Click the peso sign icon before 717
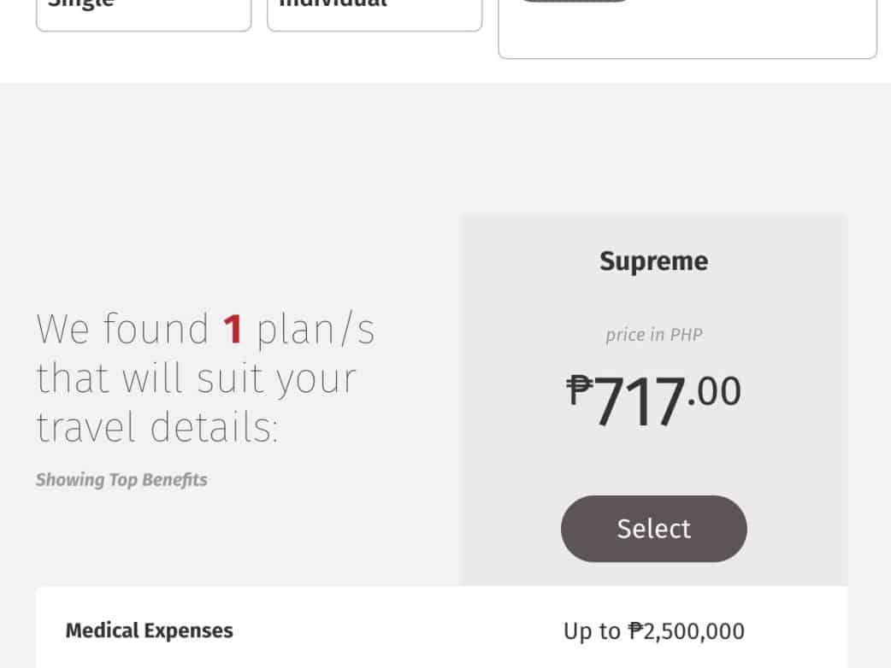The width and height of the screenshot is (891, 668). pyautogui.click(x=580, y=391)
